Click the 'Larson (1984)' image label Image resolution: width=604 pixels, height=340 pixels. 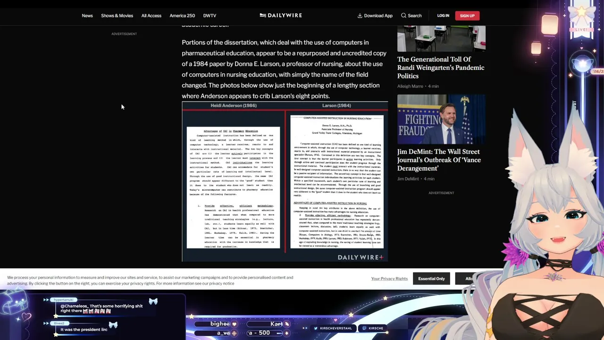click(336, 106)
